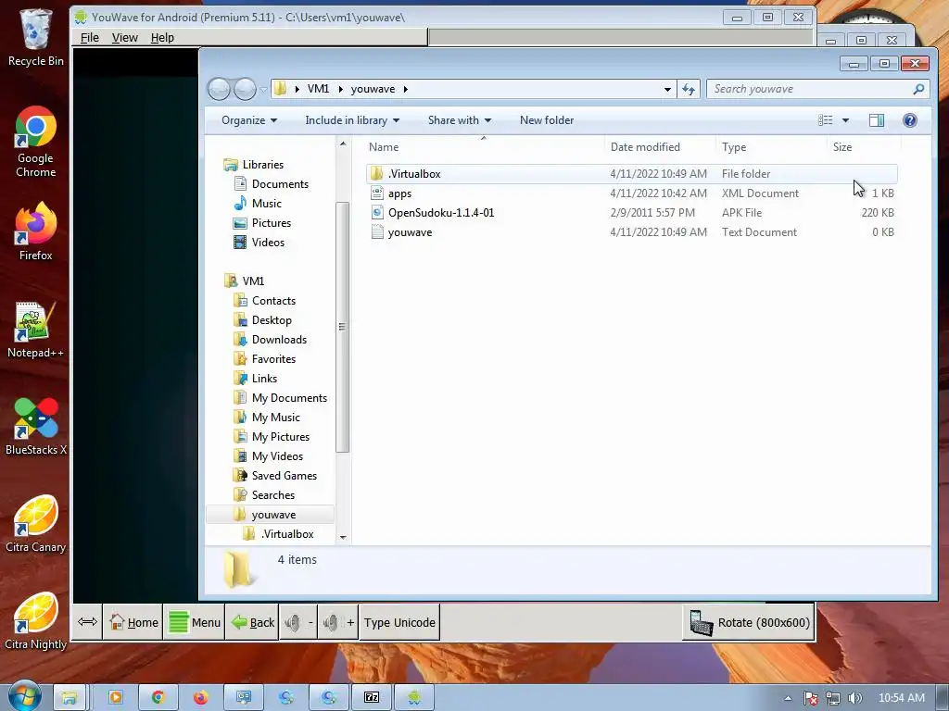Screen dimensions: 949x711
Task: Sort by the Size column header
Action: (x=864, y=147)
